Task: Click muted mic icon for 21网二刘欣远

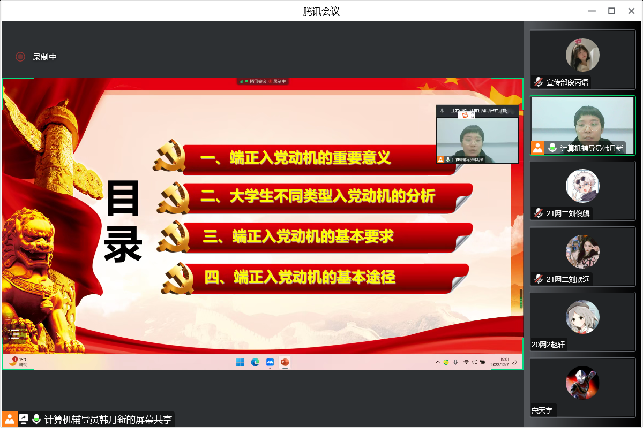Action: [x=539, y=279]
